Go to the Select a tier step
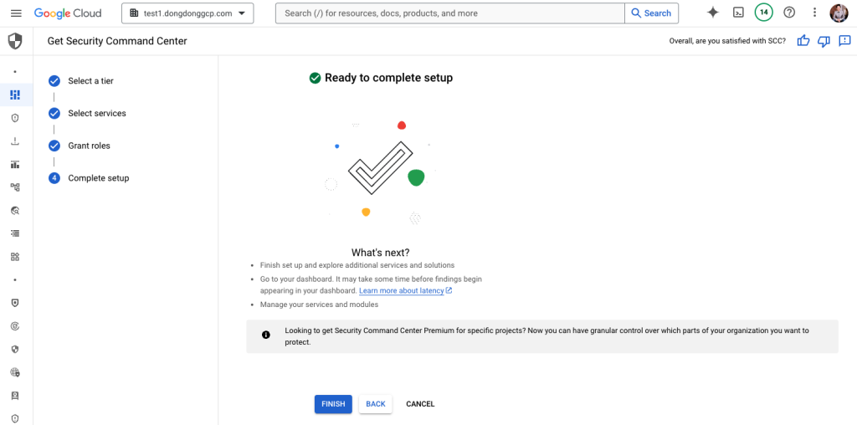This screenshot has height=425, width=857. click(90, 81)
